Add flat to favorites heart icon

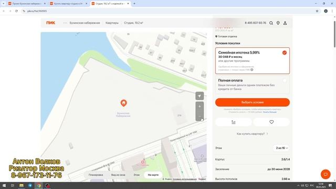click(x=271, y=122)
